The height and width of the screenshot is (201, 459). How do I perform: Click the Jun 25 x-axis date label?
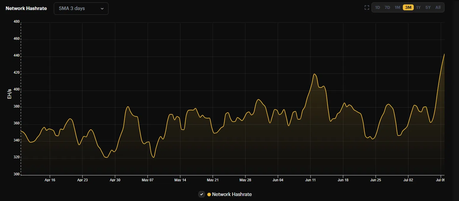point(375,180)
